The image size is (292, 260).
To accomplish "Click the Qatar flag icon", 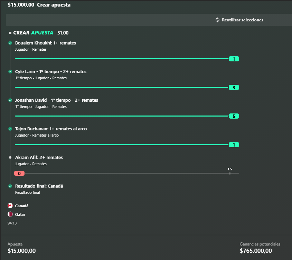I will click(10, 214).
